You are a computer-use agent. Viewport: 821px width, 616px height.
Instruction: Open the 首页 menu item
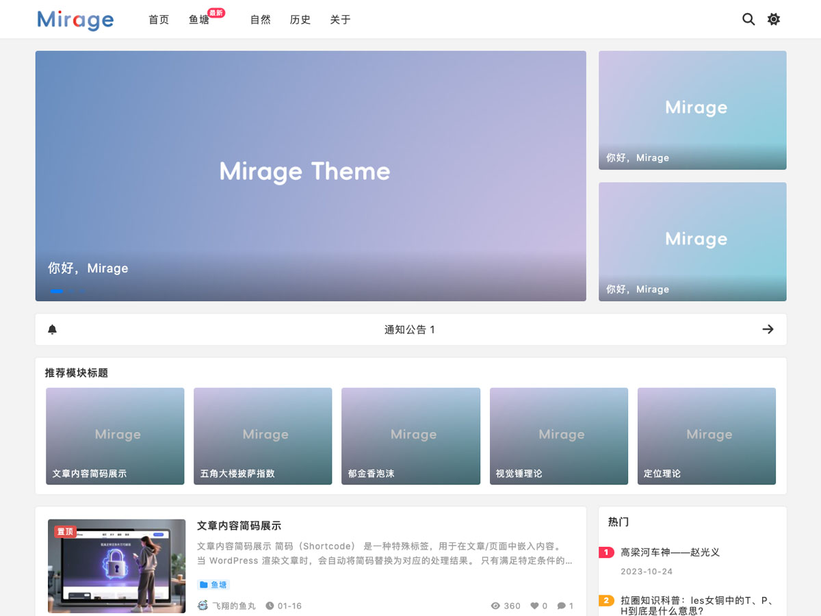[159, 20]
